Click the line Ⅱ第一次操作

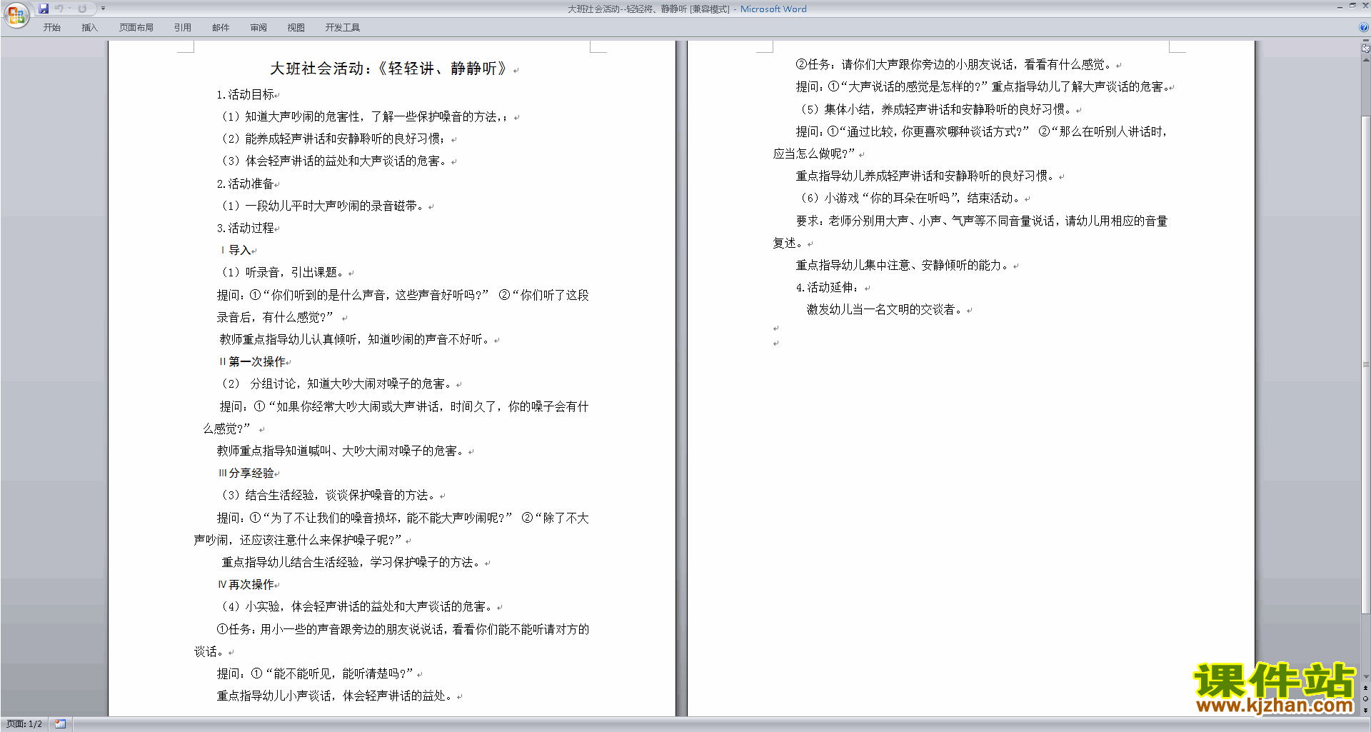253,361
